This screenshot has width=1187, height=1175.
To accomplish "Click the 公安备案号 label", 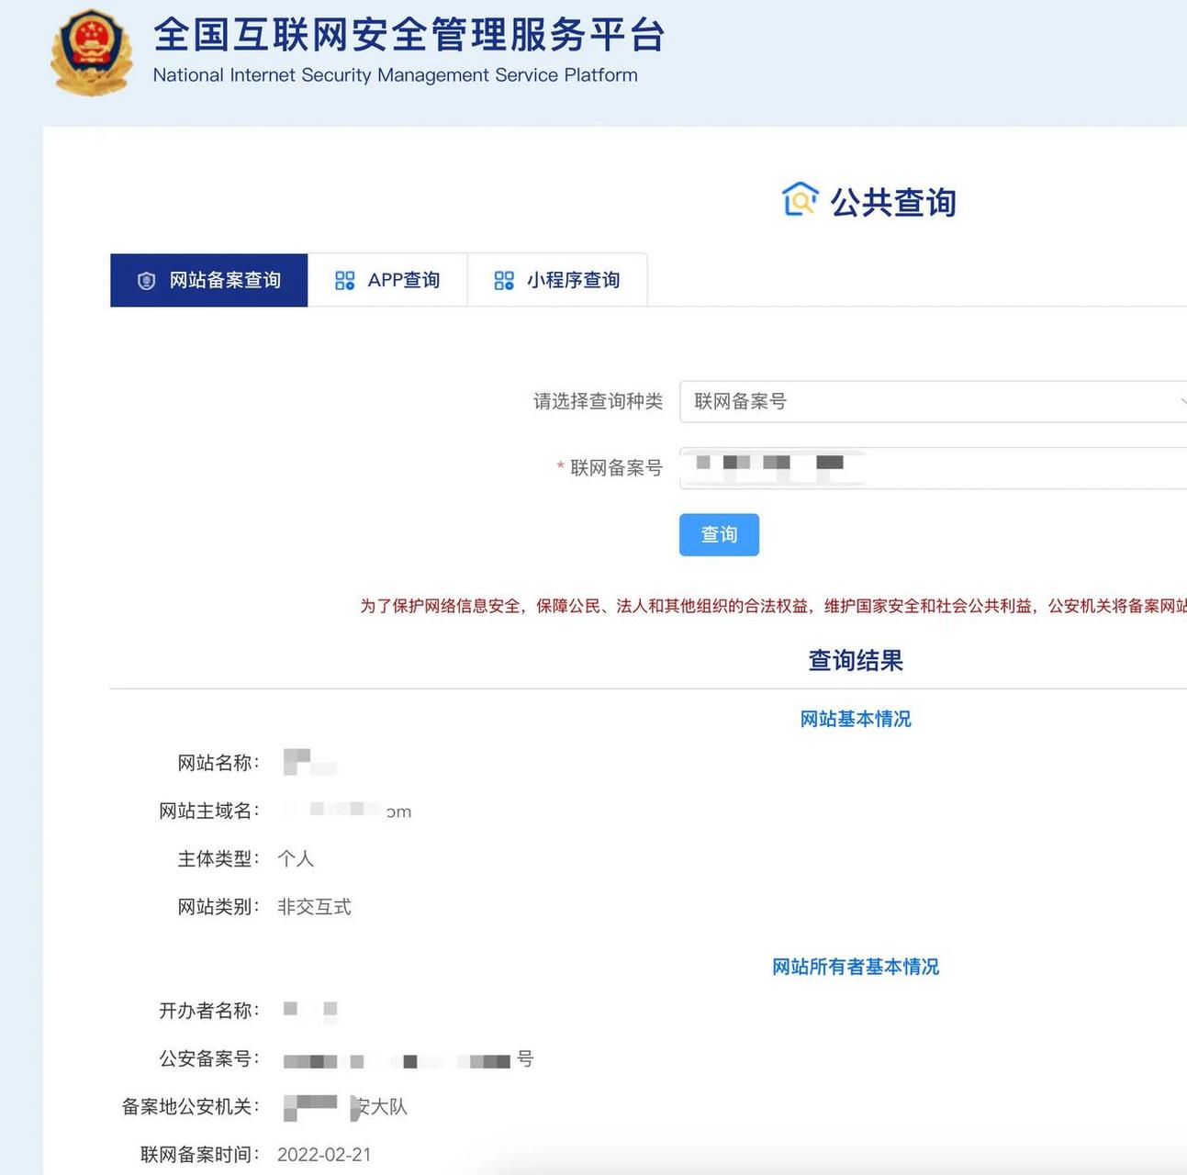I will click(x=209, y=1058).
